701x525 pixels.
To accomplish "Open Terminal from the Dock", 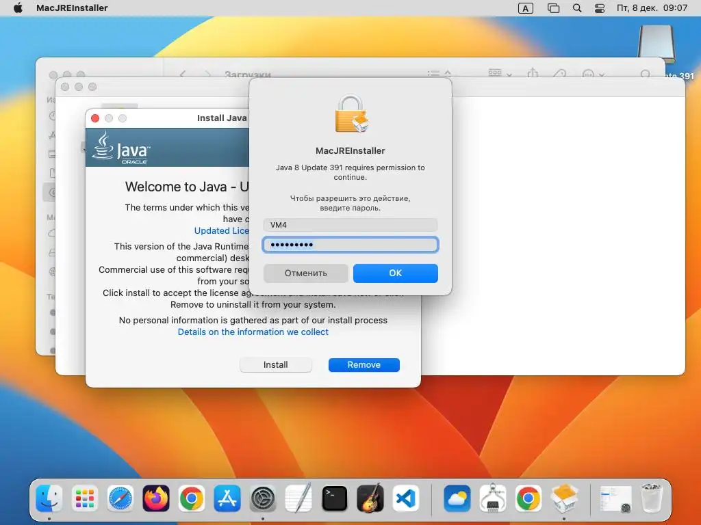I will (x=334, y=498).
